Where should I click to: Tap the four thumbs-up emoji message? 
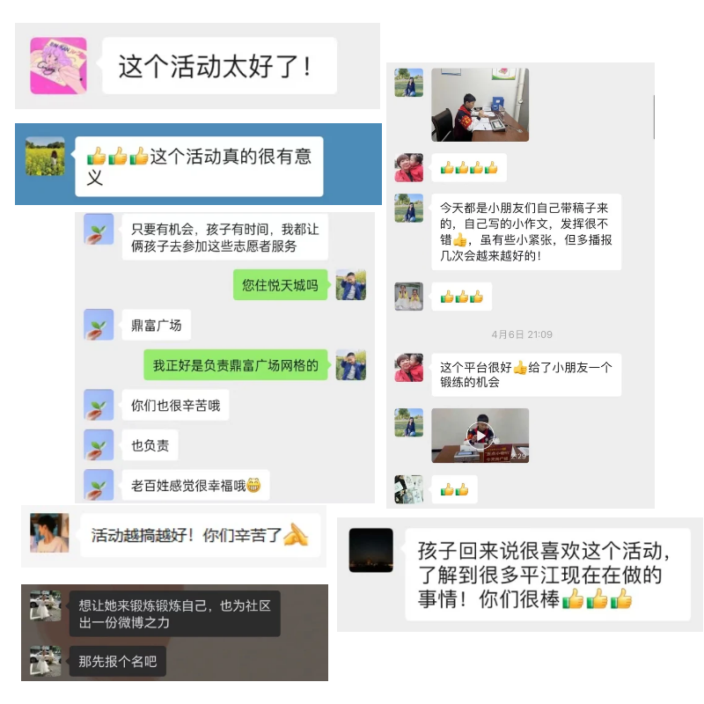pyautogui.click(x=469, y=167)
